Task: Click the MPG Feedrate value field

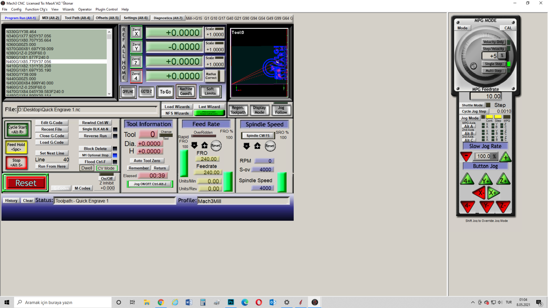Action: (486, 96)
